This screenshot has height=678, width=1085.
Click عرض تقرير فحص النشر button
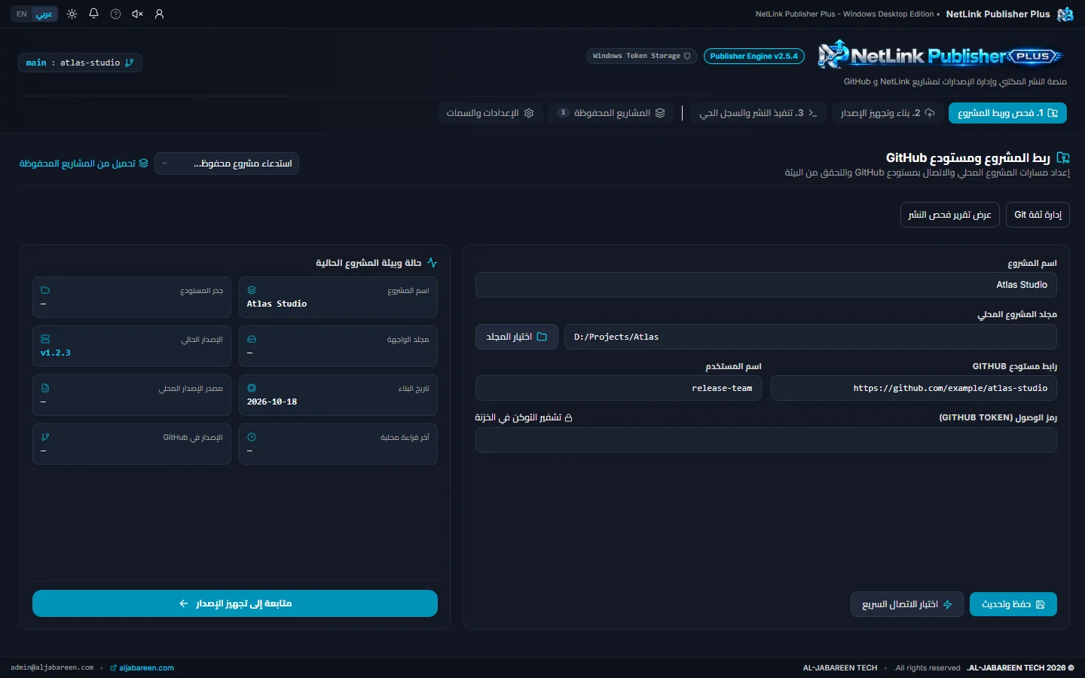tap(949, 215)
